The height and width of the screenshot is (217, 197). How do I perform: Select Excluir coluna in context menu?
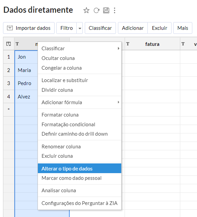pyautogui.click(x=79, y=156)
